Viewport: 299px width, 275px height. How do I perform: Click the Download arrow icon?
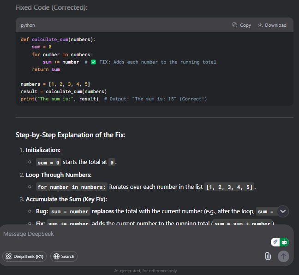point(260,25)
